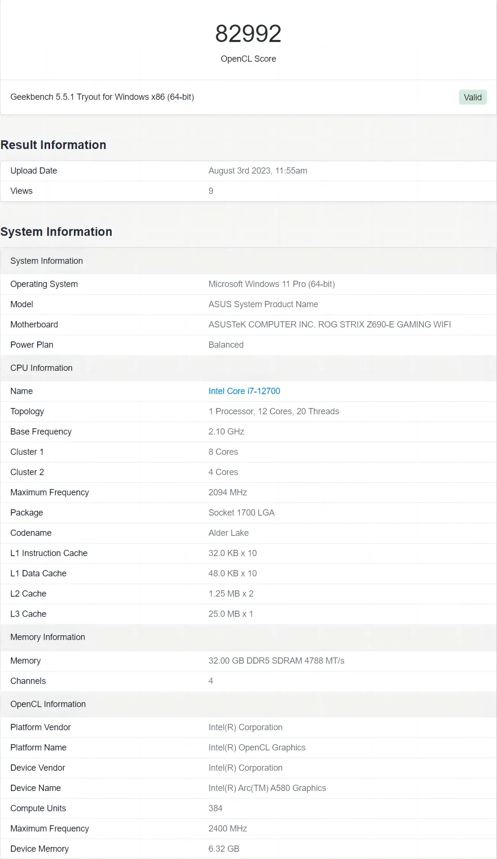Click the Platform Name label
Screen dimensions: 497x859
coord(38,748)
